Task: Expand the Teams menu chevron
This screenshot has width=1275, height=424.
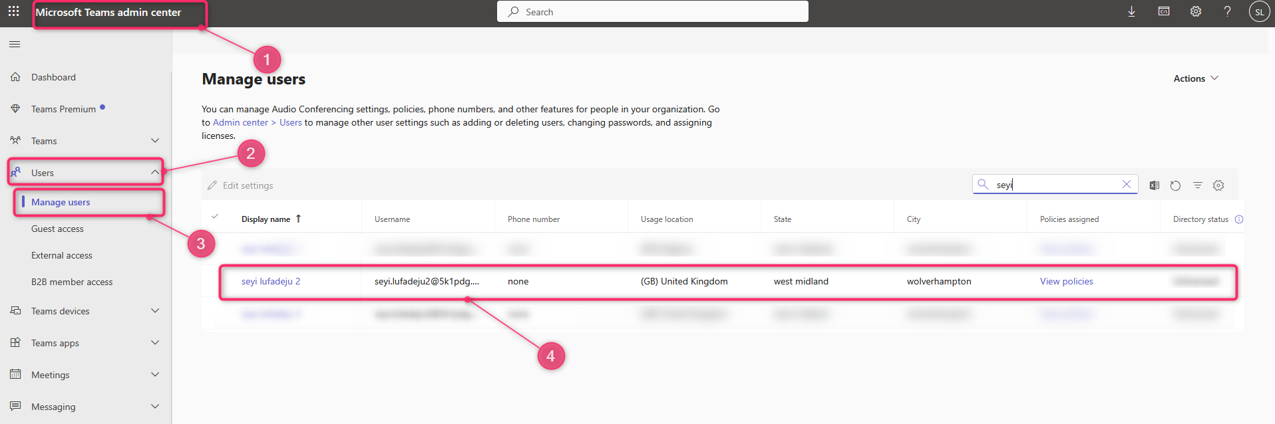Action: (x=155, y=141)
